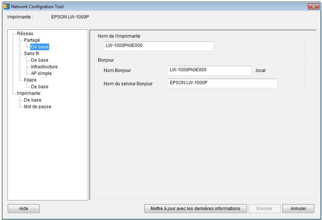
Task: Click the Envoyer button
Action: tap(265, 208)
